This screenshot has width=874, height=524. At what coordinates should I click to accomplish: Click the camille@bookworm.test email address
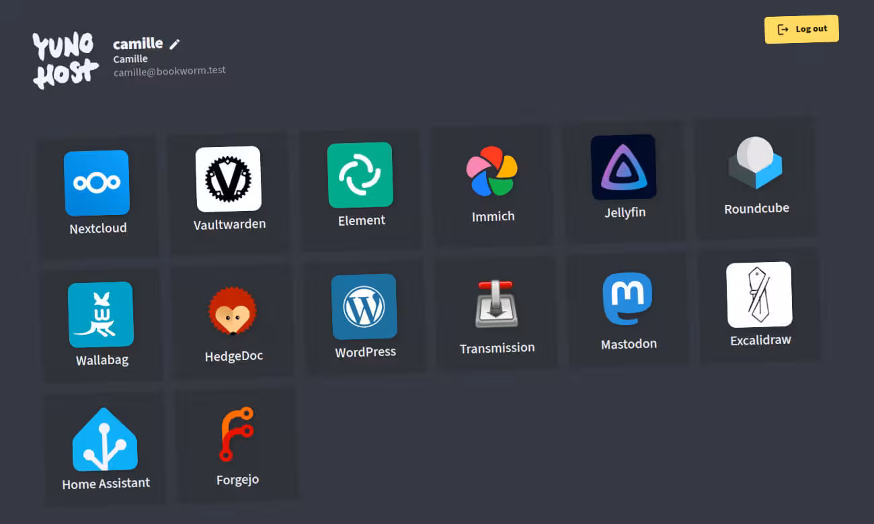coord(169,70)
